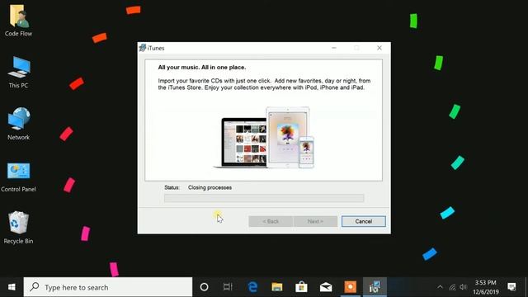Click the devices promo image
The width and height of the screenshot is (528, 297).
tap(264, 138)
